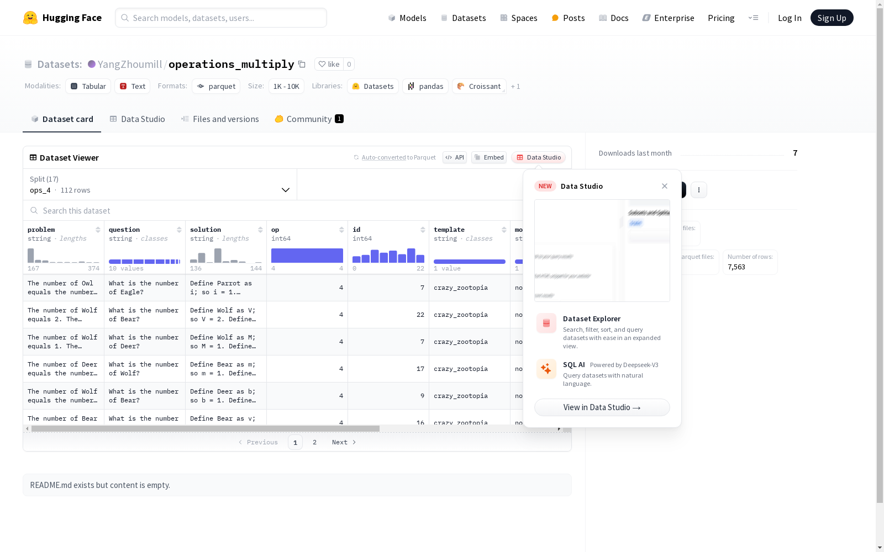Open the Dataset card tab
The image size is (884, 552).
point(62,119)
